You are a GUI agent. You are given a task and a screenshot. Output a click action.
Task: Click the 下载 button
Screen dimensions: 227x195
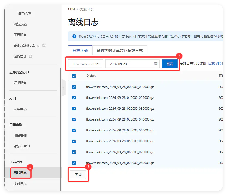(78, 175)
